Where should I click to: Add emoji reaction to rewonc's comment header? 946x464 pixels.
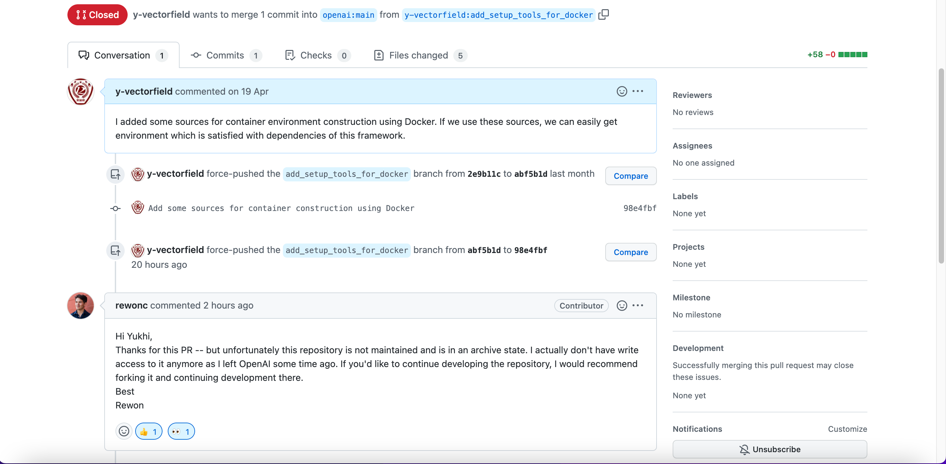point(621,306)
